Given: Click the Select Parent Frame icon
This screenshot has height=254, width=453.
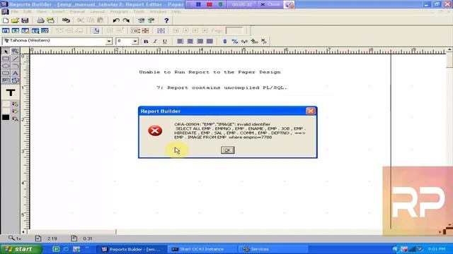Looking at the screenshot, I should [x=161, y=30].
